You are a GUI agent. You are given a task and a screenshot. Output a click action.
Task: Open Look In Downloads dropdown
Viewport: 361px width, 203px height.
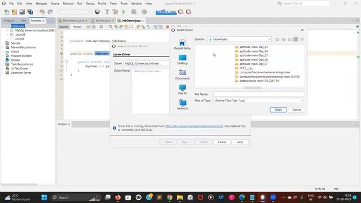pos(239,39)
